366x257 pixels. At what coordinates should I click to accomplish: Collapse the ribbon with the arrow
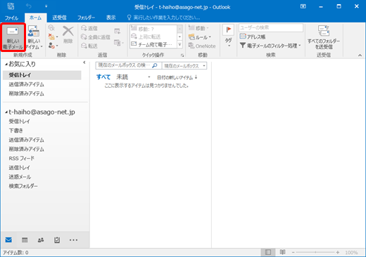click(360, 55)
